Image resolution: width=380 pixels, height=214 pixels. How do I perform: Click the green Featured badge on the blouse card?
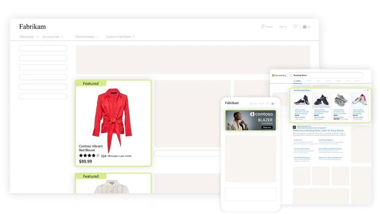tap(91, 83)
